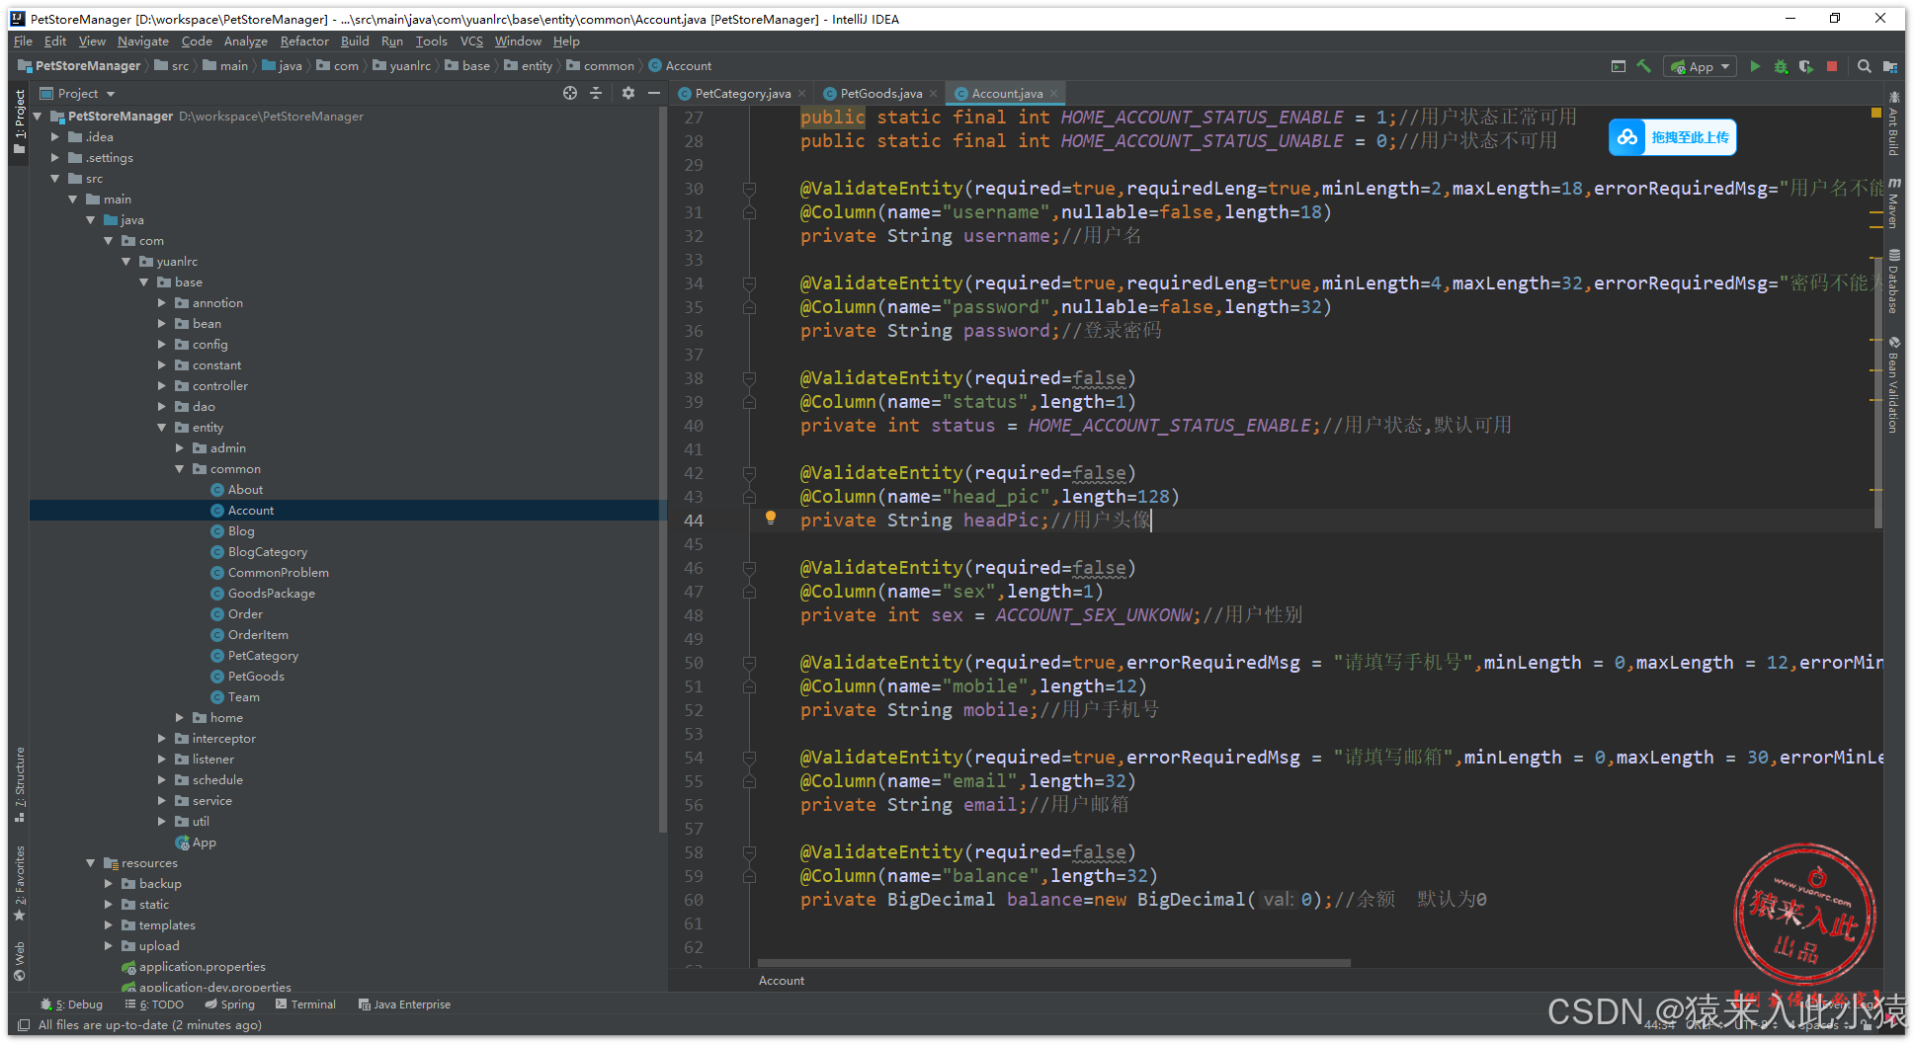Open the Favorites tool window
1914x1044 pixels.
click(x=20, y=883)
